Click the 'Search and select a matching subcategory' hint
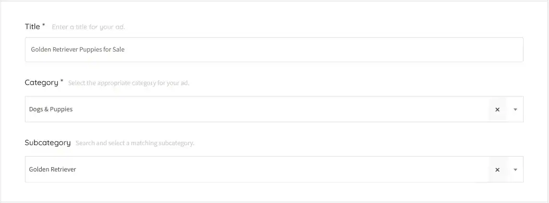Viewport: 549px width, 203px height. coord(135,143)
